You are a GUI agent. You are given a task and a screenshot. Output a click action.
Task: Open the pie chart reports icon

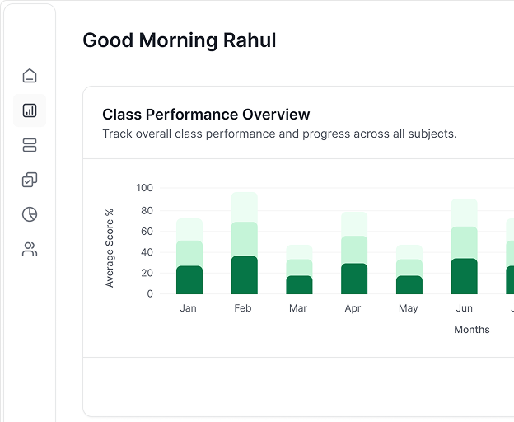pos(30,214)
